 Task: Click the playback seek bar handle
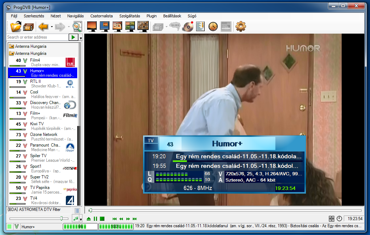[90, 210]
